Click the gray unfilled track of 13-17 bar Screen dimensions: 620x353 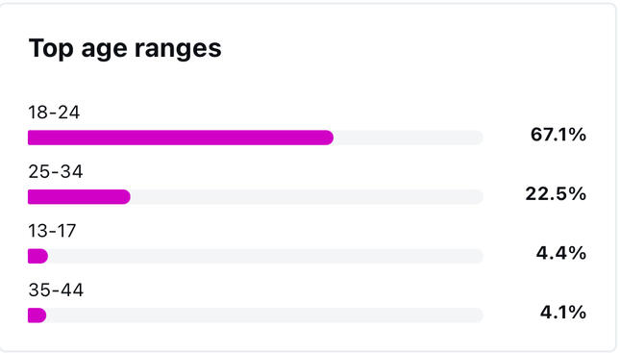point(265,256)
